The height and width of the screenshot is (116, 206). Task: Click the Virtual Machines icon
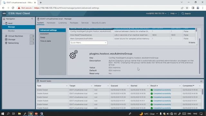[x=6, y=36]
